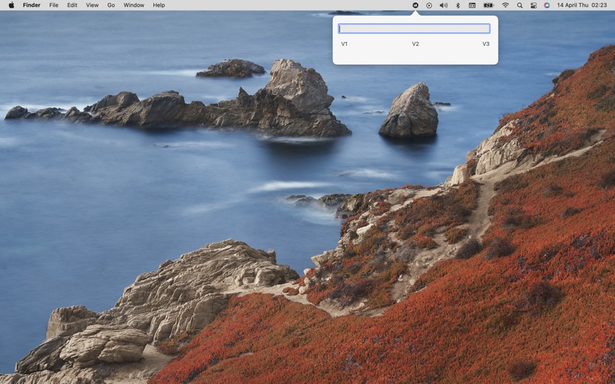Image resolution: width=615 pixels, height=384 pixels.
Task: Open the Apple menu
Action: [x=12, y=5]
